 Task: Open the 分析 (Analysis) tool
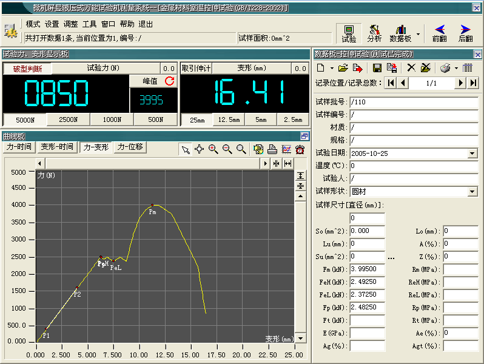374,33
